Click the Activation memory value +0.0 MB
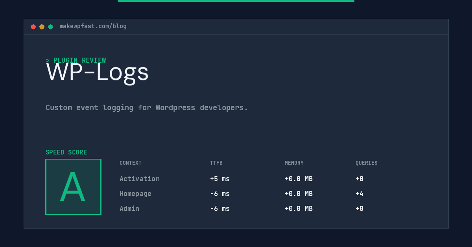Image resolution: width=472 pixels, height=247 pixels. click(299, 179)
